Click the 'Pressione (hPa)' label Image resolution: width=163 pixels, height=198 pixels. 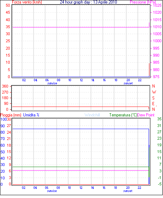coord(143,2)
